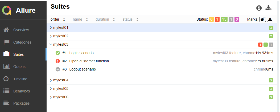This screenshot has width=280, height=112.
Task: Download CSV using the download icon
Action: (x=268, y=8)
